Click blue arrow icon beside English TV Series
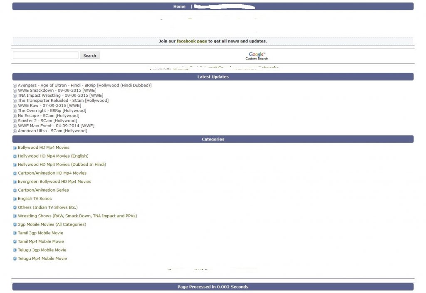The image size is (426, 293). [15, 199]
